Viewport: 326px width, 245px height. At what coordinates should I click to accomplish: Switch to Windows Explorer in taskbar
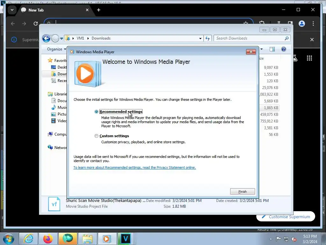[x=87, y=239]
